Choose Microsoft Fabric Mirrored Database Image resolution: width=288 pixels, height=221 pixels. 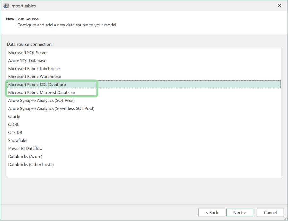(x=144, y=92)
